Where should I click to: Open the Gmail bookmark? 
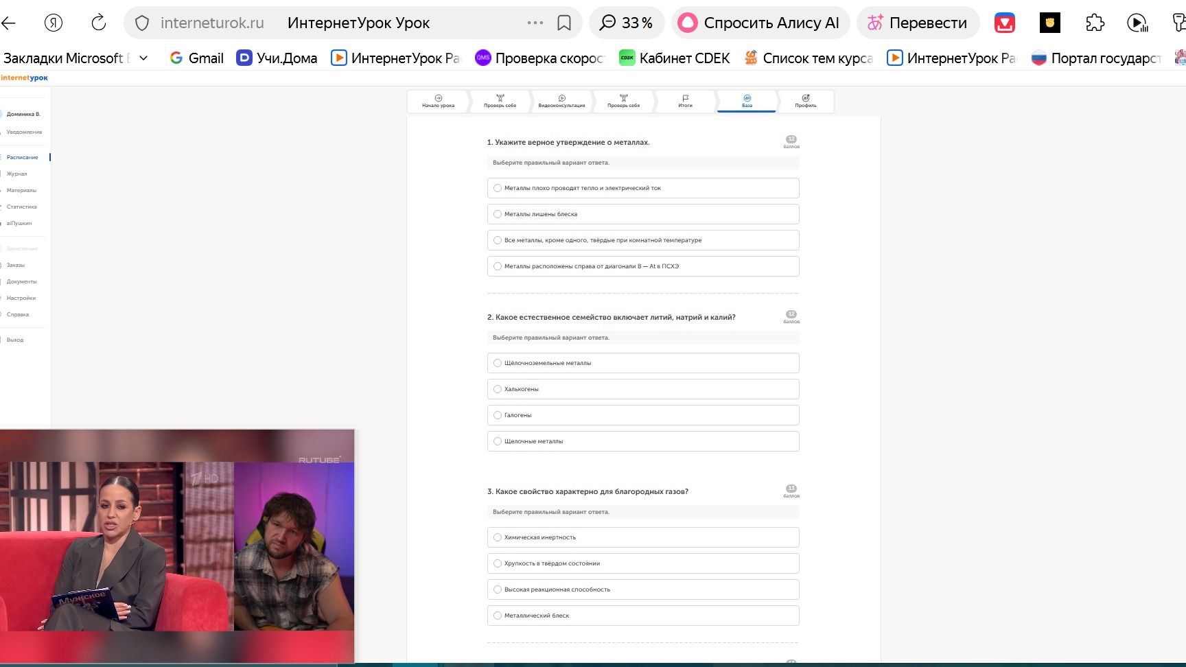coord(197,58)
